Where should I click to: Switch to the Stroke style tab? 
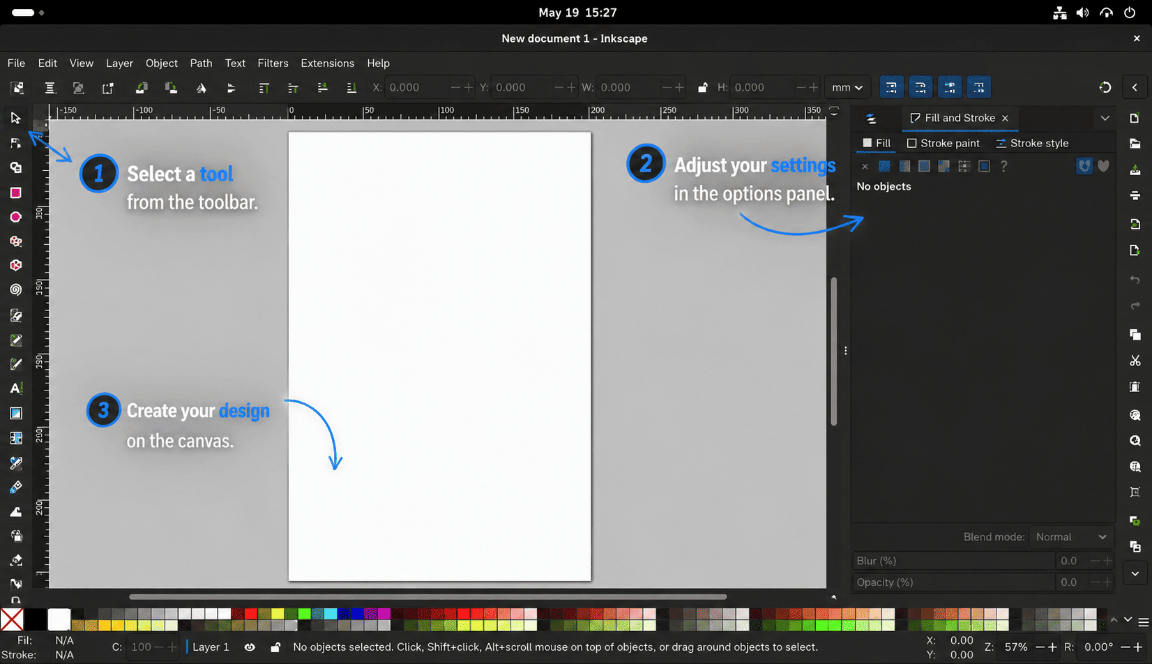(x=1032, y=143)
